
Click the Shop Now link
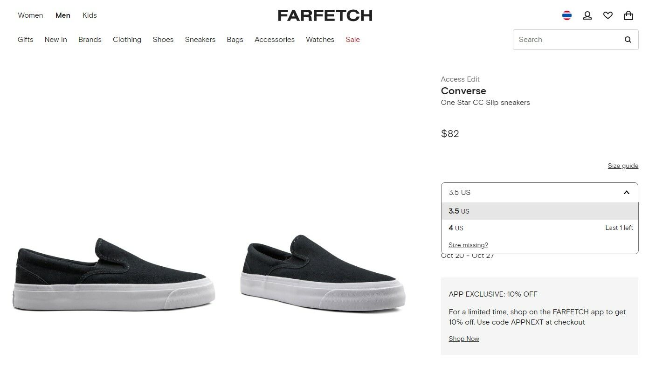coord(463,339)
